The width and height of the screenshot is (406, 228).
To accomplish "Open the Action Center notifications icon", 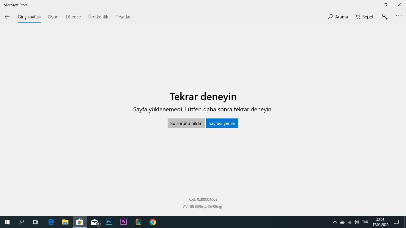I will 396,222.
